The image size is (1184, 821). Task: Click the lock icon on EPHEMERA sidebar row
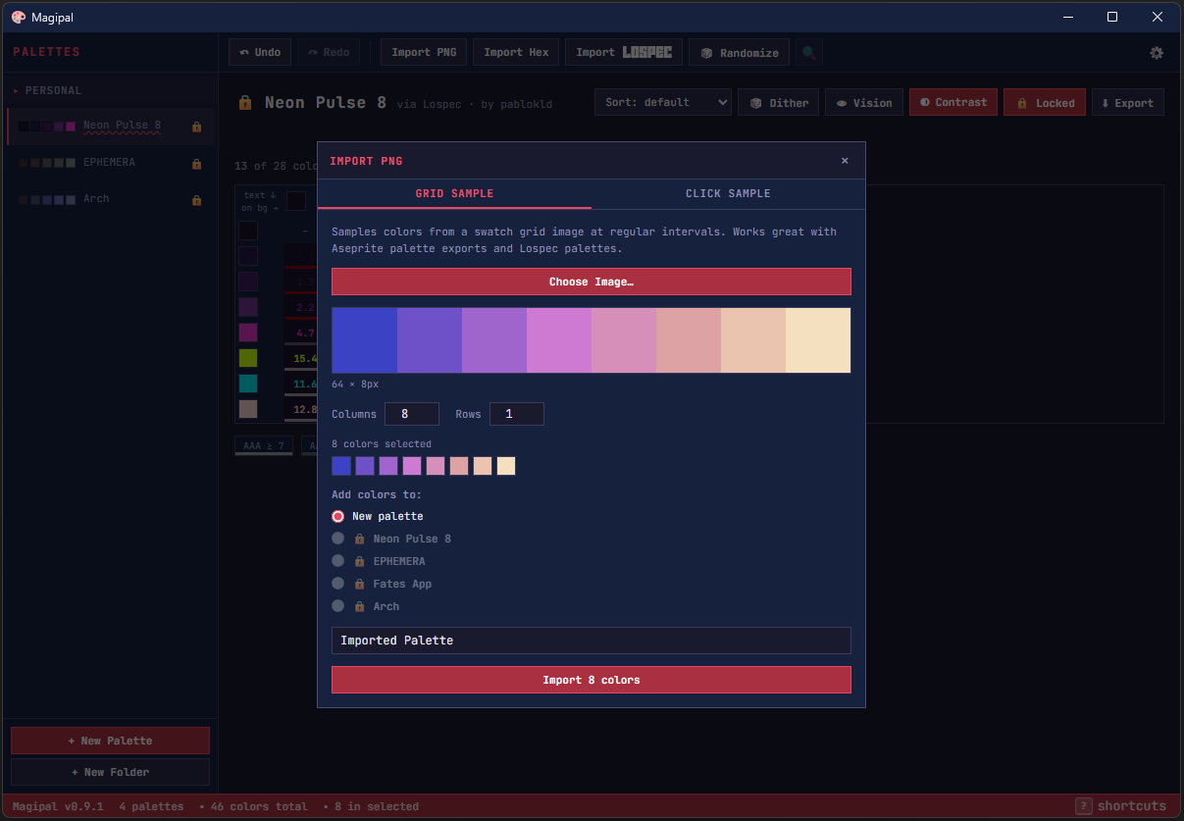196,163
